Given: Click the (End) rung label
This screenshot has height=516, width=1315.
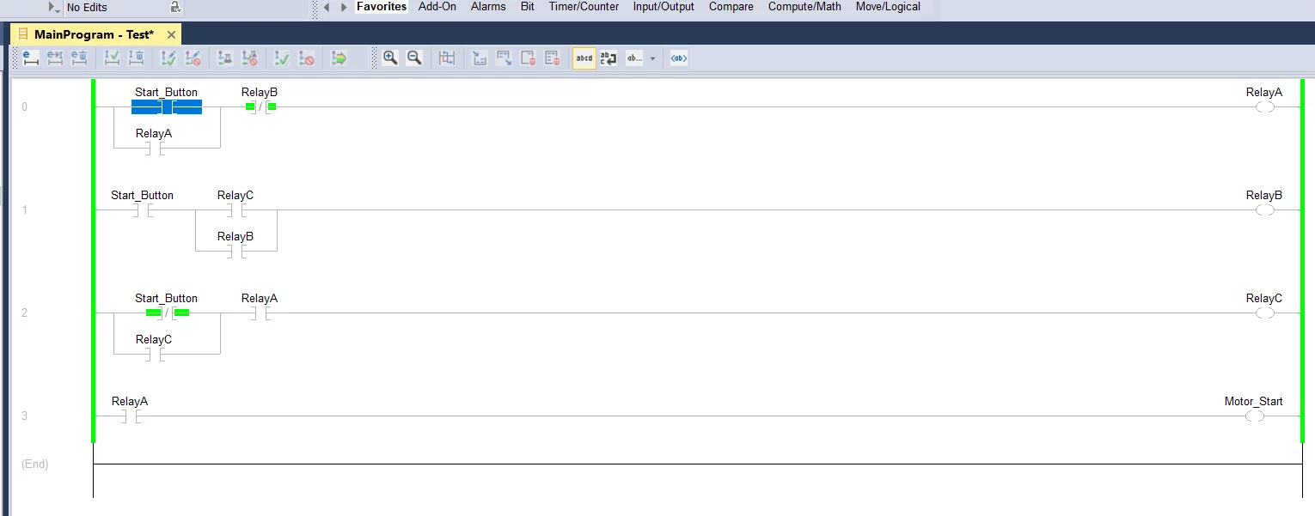Looking at the screenshot, I should tap(35, 464).
